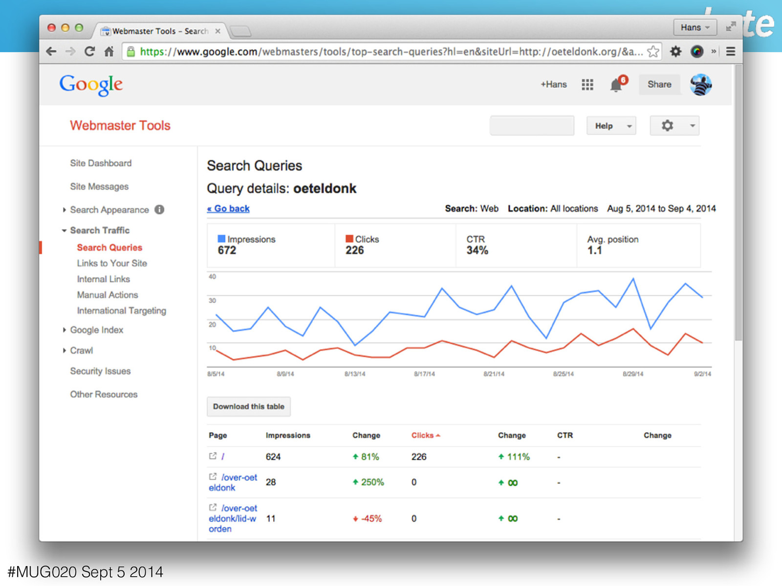The width and height of the screenshot is (782, 586).
Task: Open Site Dashboard
Action: pyautogui.click(x=101, y=163)
